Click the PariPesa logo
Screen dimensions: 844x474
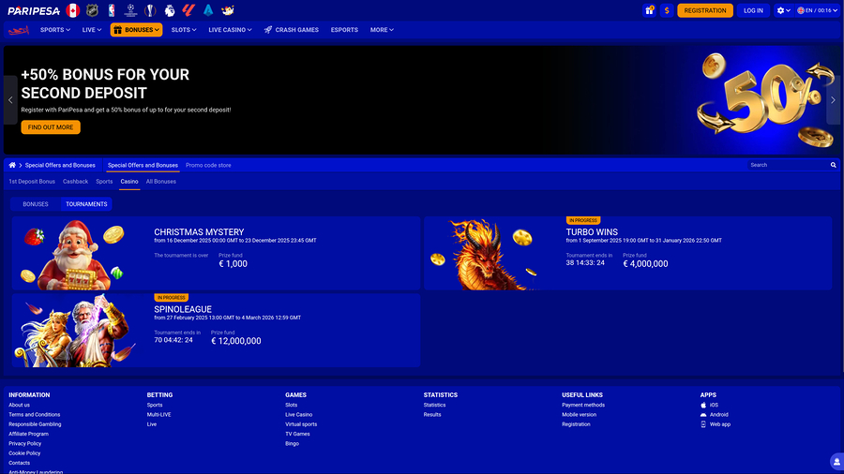34,10
